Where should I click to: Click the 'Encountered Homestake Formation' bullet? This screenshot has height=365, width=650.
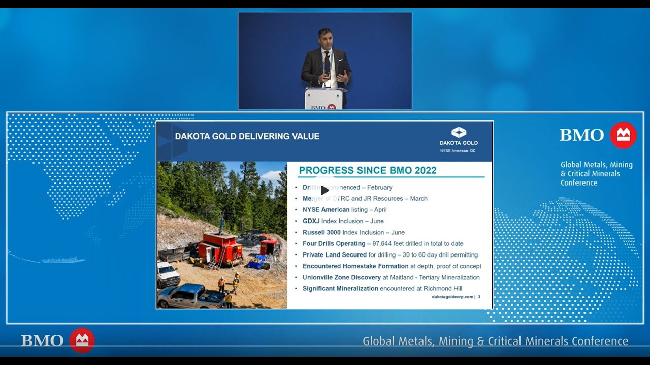tap(392, 266)
